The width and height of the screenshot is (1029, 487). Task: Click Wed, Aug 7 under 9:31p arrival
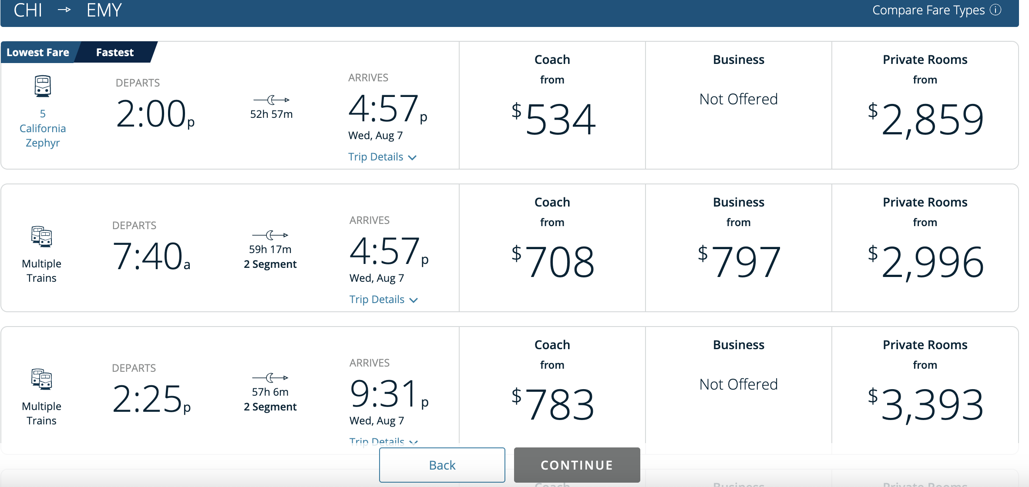[x=377, y=421]
